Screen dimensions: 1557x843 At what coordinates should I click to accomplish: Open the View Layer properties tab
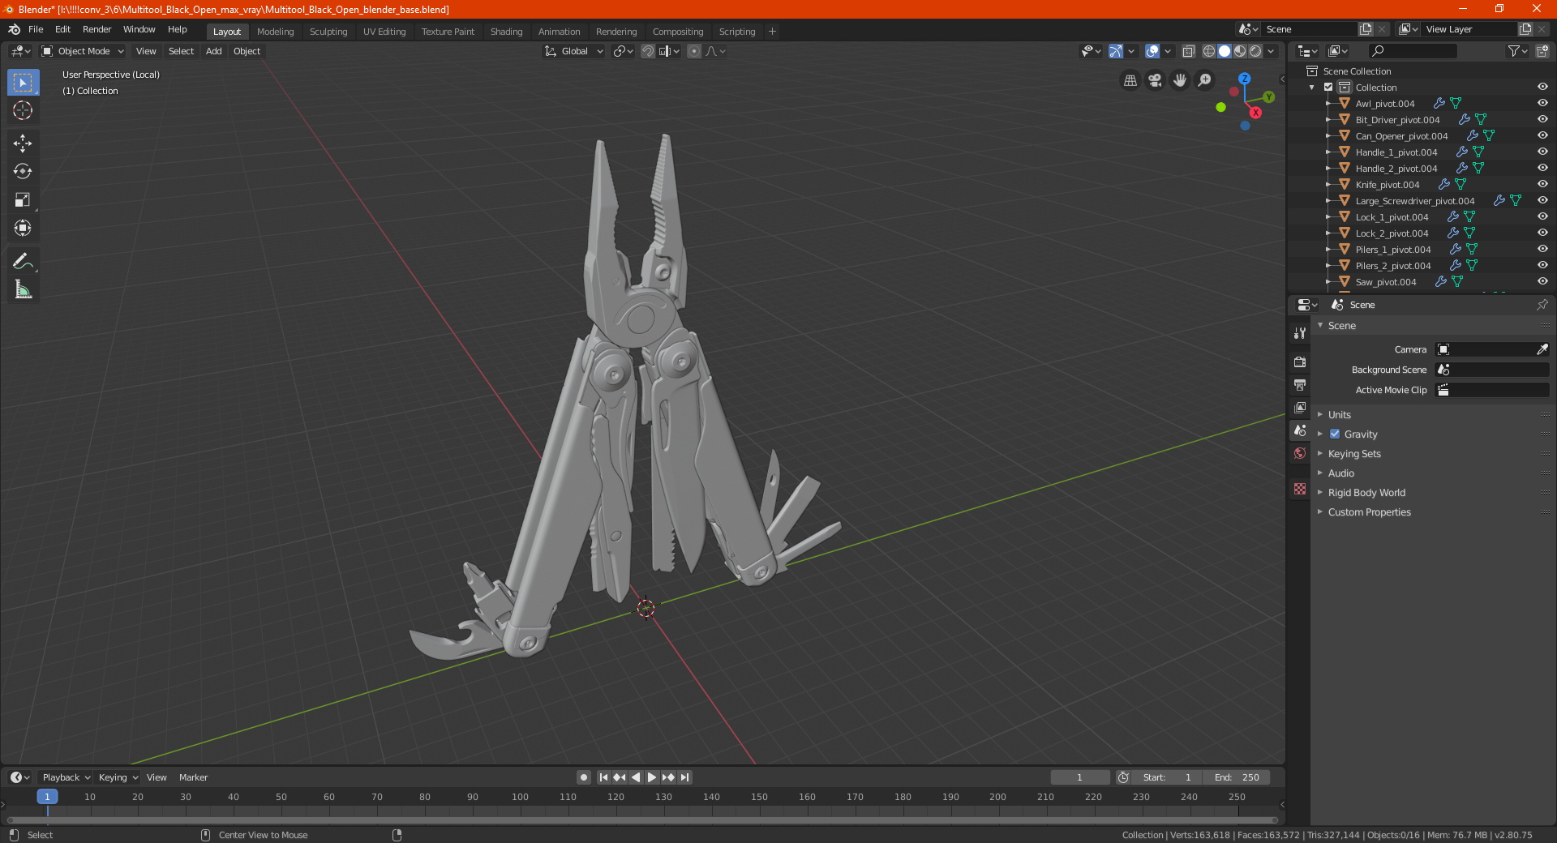click(1300, 407)
